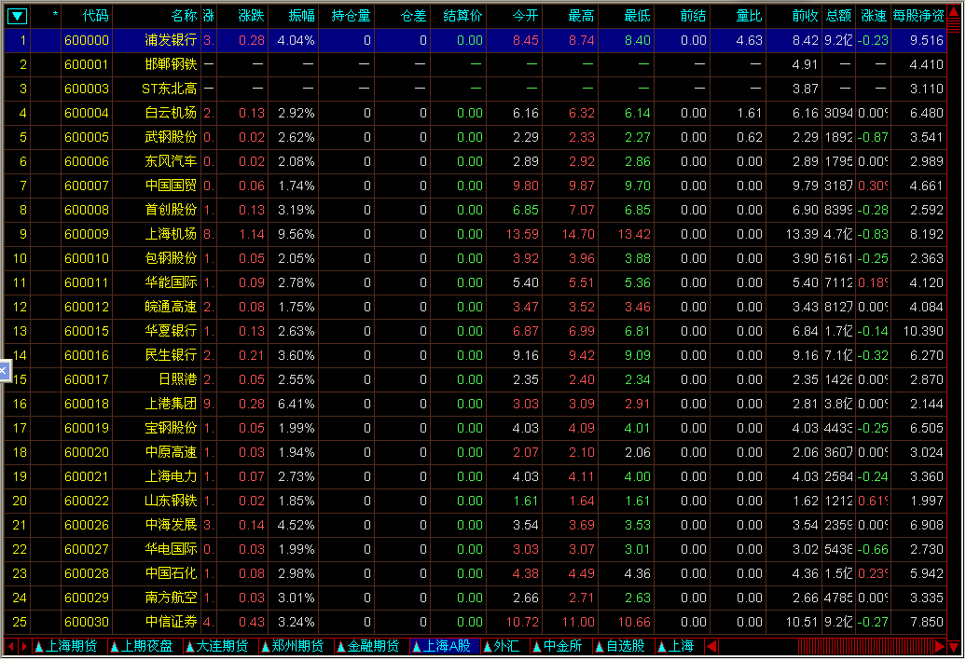Select the 包钢股份 stock name
966x660 pixels.
click(x=171, y=258)
